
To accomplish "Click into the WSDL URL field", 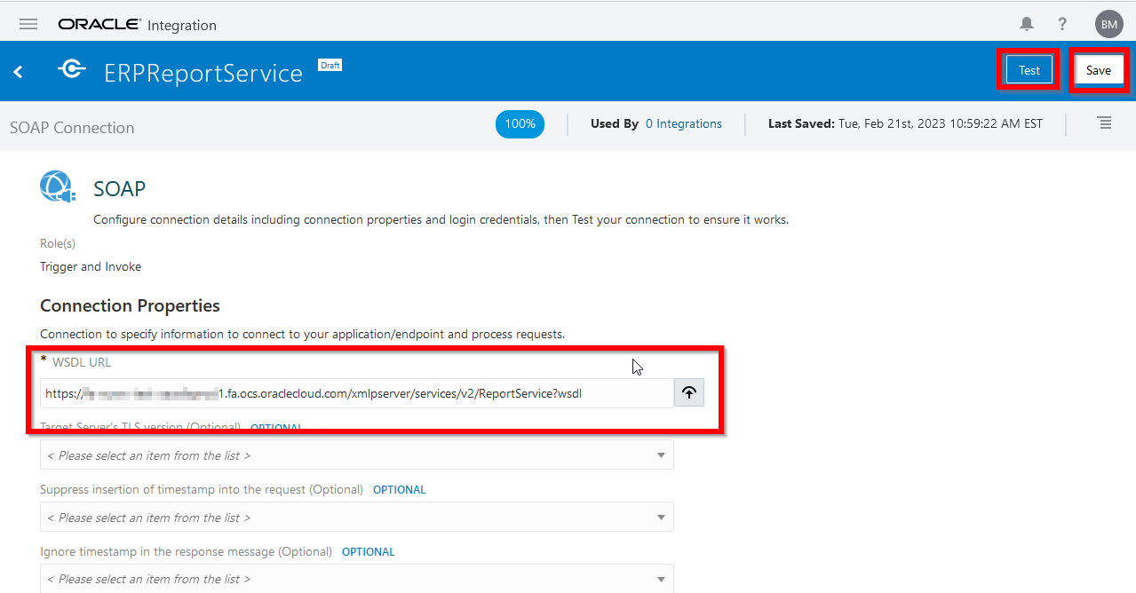I will coord(357,393).
